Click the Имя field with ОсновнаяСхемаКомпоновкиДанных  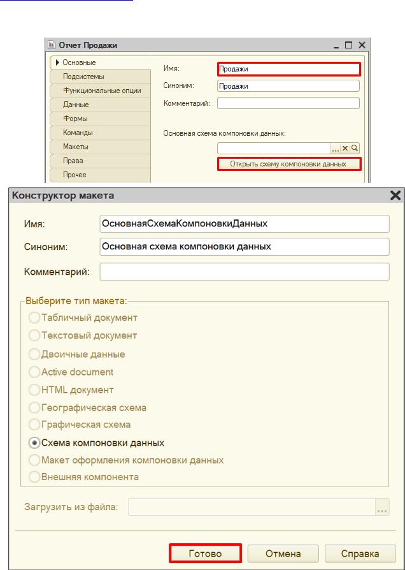click(x=245, y=224)
